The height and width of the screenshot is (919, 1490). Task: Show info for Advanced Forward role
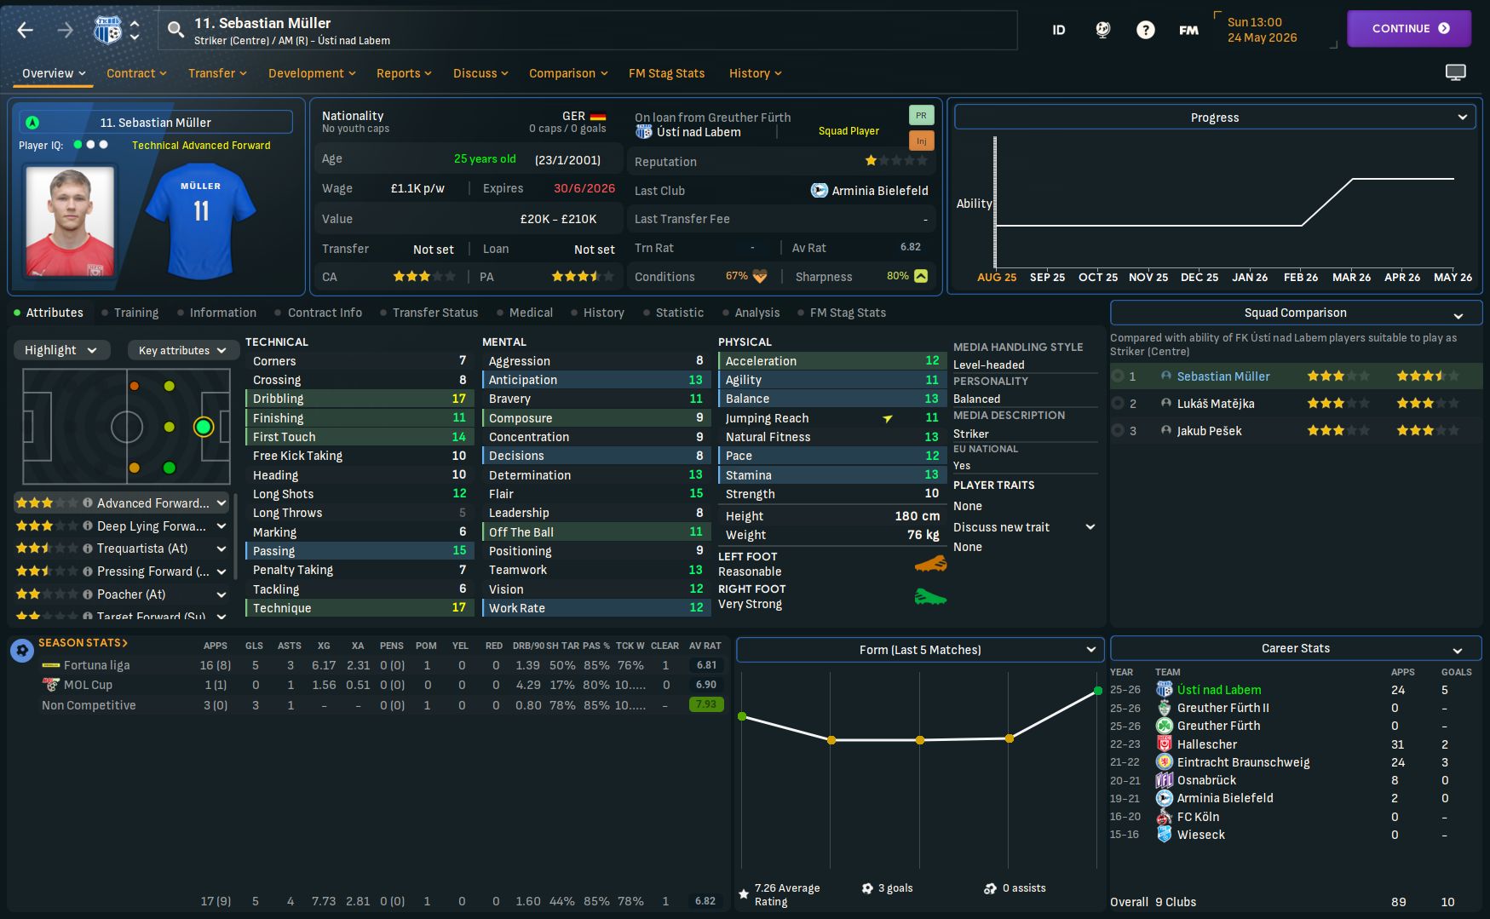(87, 503)
